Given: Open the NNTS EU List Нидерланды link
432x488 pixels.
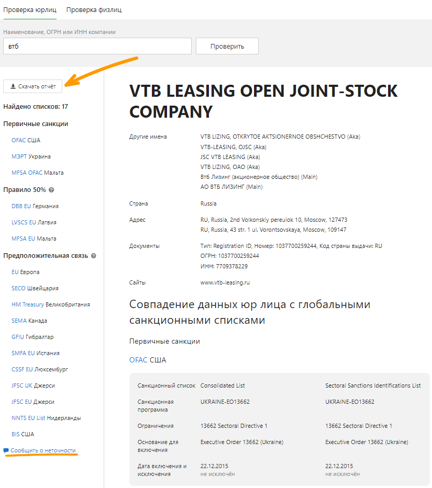Looking at the screenshot, I should point(46,418).
